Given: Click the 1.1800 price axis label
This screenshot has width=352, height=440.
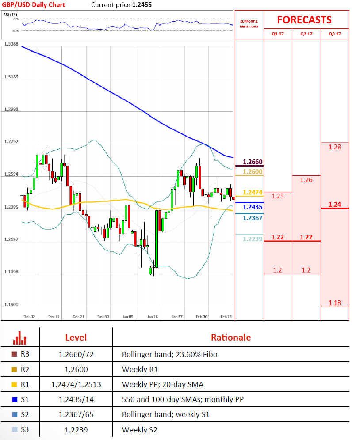Looking at the screenshot, I should (11, 305).
